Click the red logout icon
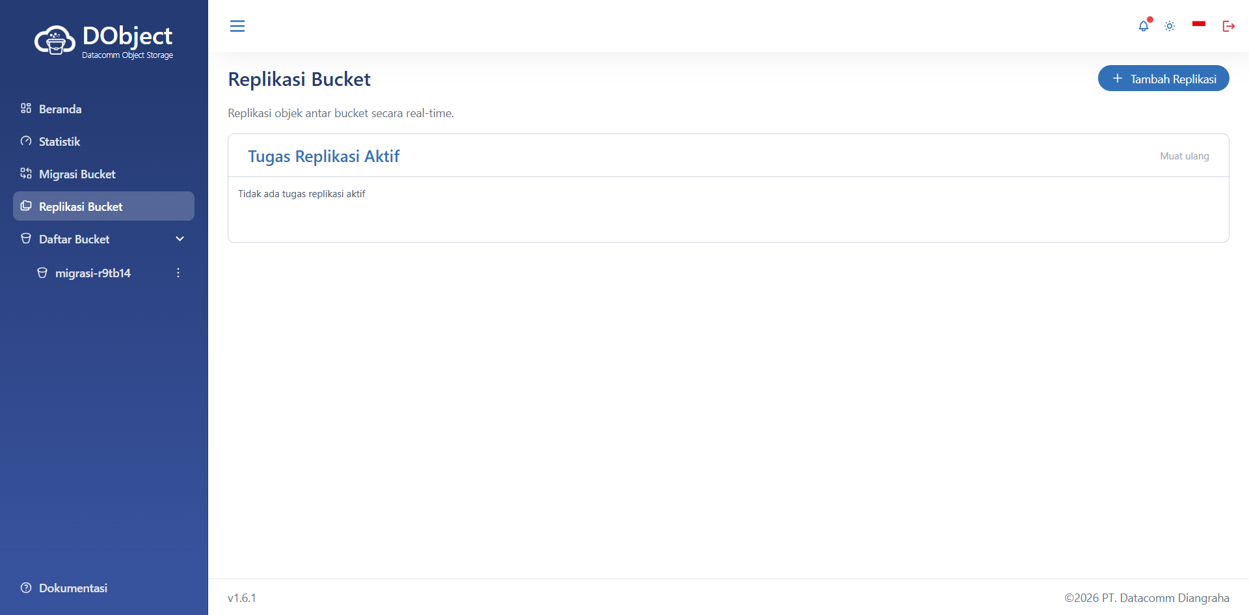 1229,26
